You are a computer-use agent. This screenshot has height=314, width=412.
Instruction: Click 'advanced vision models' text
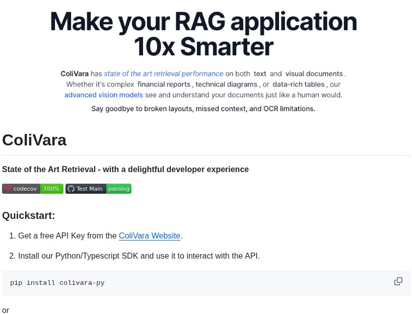coord(104,95)
